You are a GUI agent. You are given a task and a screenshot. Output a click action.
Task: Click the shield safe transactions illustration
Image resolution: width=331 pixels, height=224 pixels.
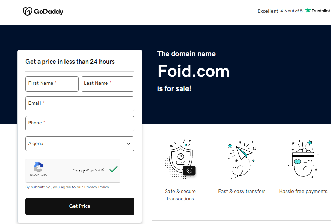click(x=181, y=159)
